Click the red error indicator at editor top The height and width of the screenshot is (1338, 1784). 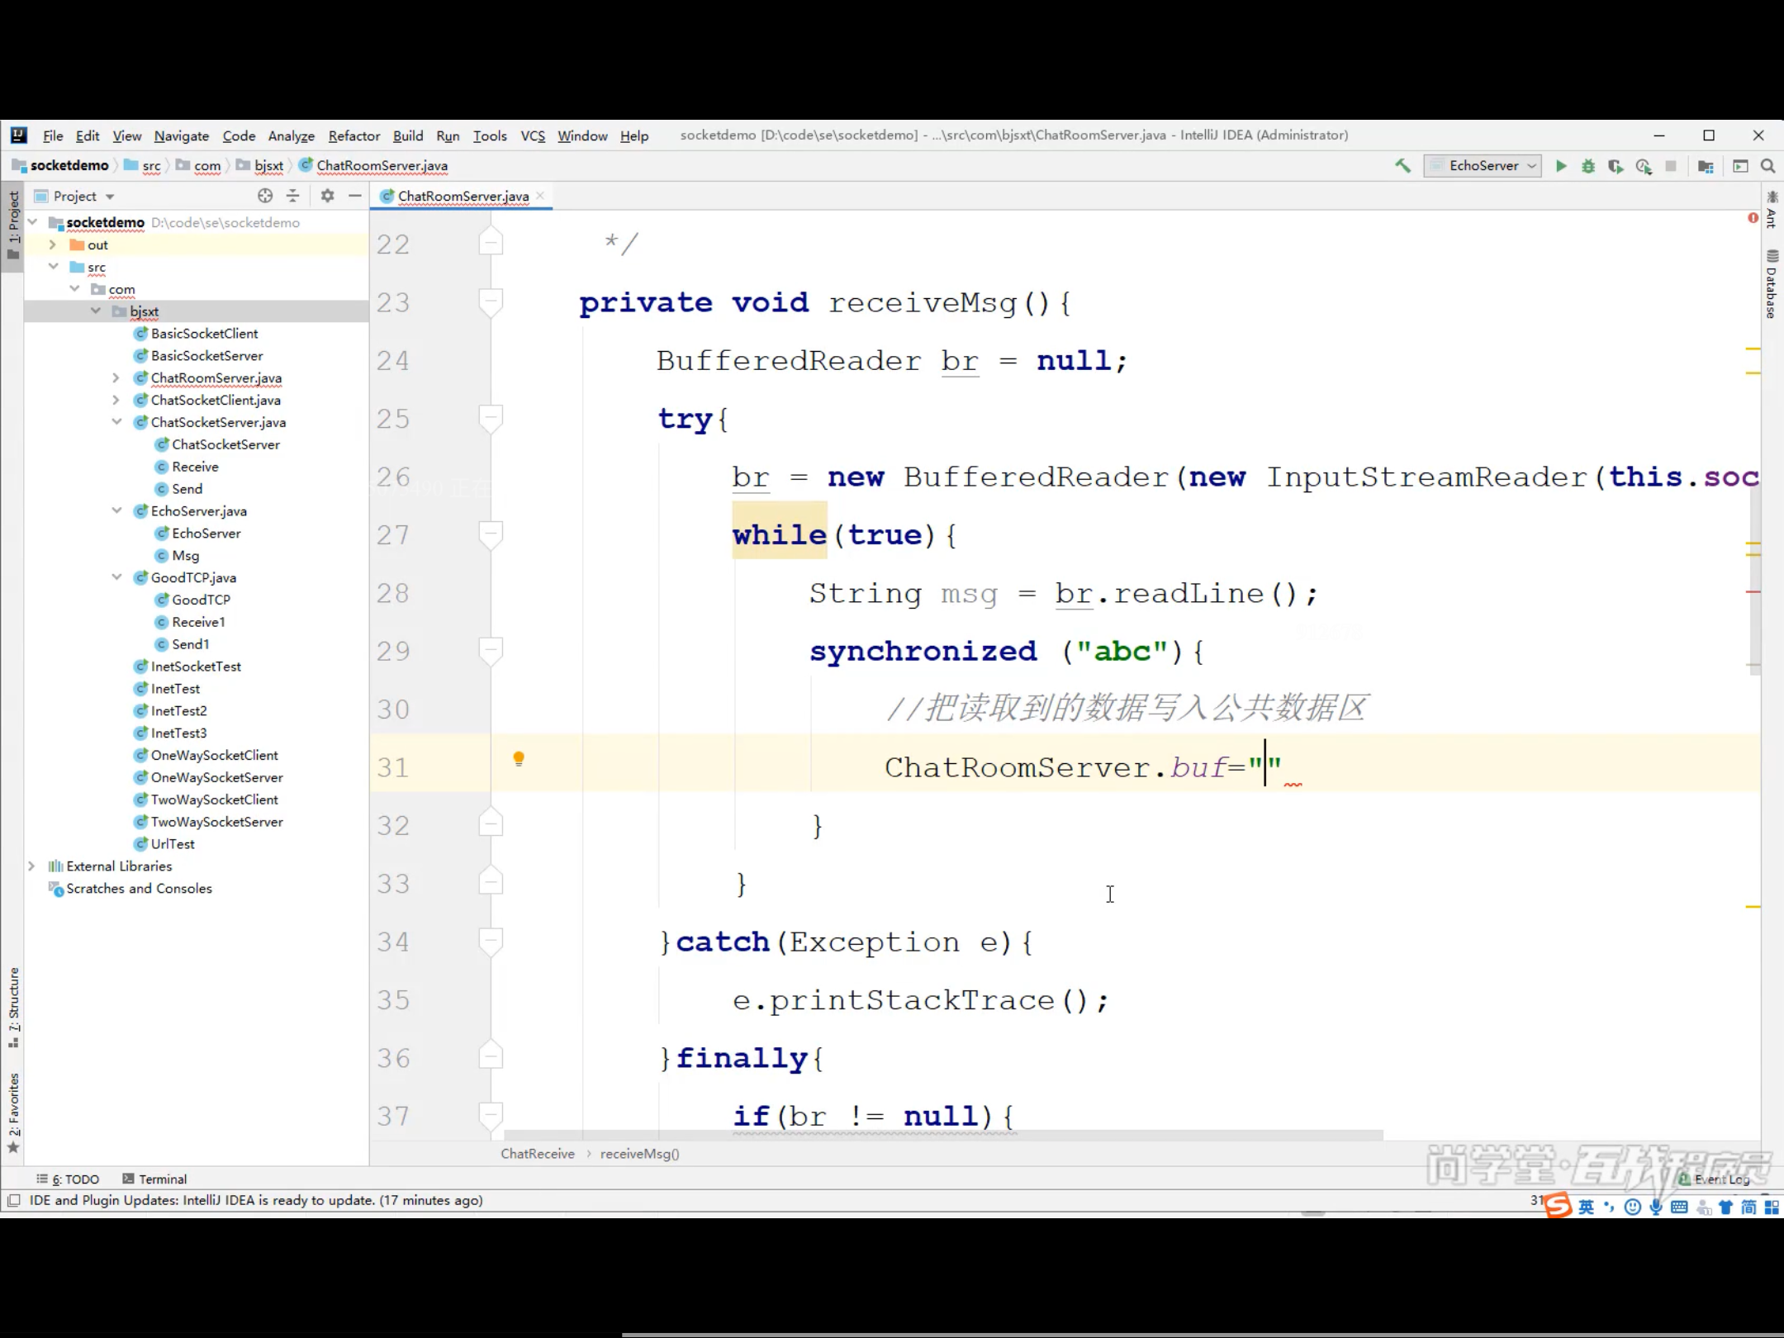click(x=1753, y=218)
